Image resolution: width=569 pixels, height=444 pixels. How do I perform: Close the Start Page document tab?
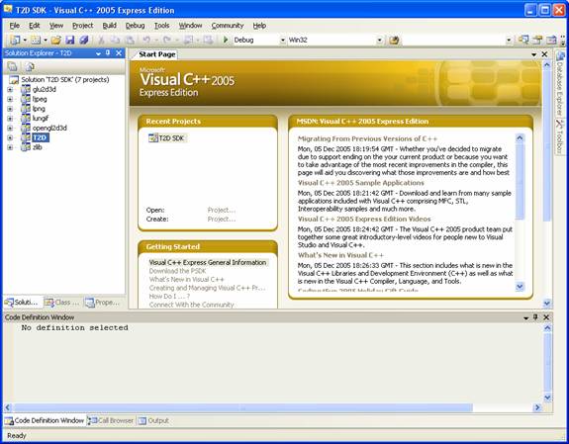point(544,54)
